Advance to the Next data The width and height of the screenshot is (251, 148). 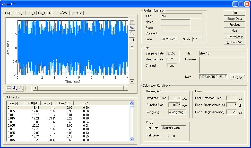(235, 31)
